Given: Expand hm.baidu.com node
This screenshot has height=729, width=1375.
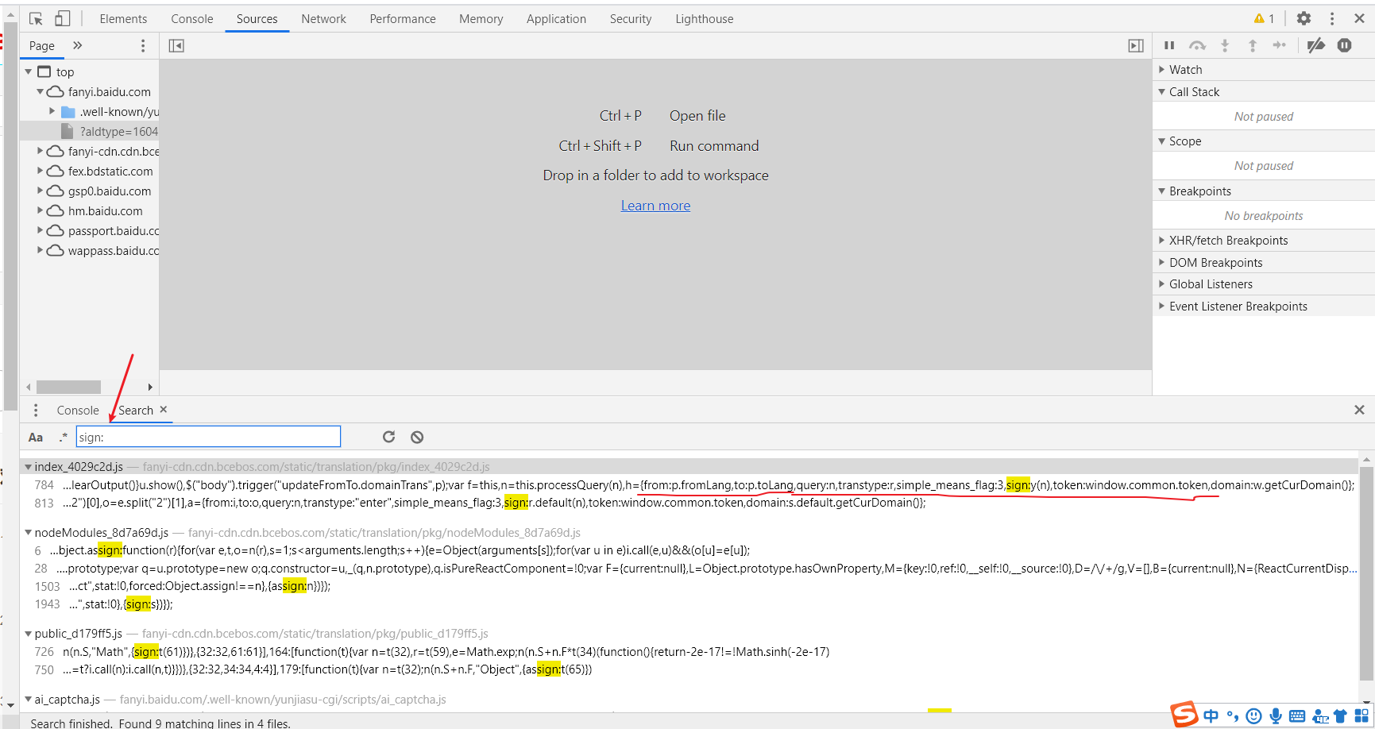Looking at the screenshot, I should (40, 210).
